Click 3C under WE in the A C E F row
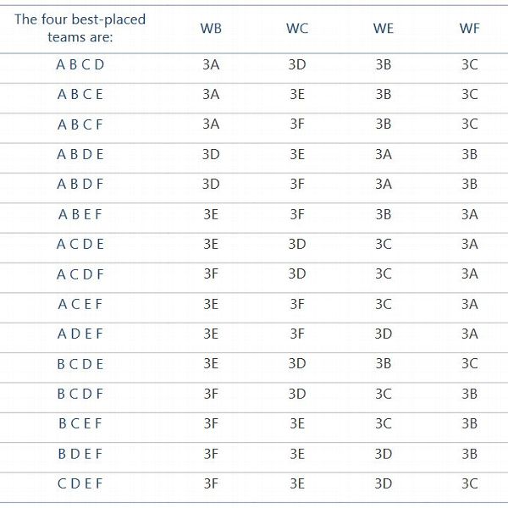Image resolution: width=508 pixels, height=508 pixels. tap(384, 304)
